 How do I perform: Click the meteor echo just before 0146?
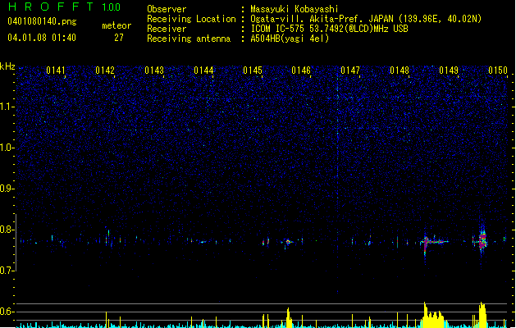[289, 243]
